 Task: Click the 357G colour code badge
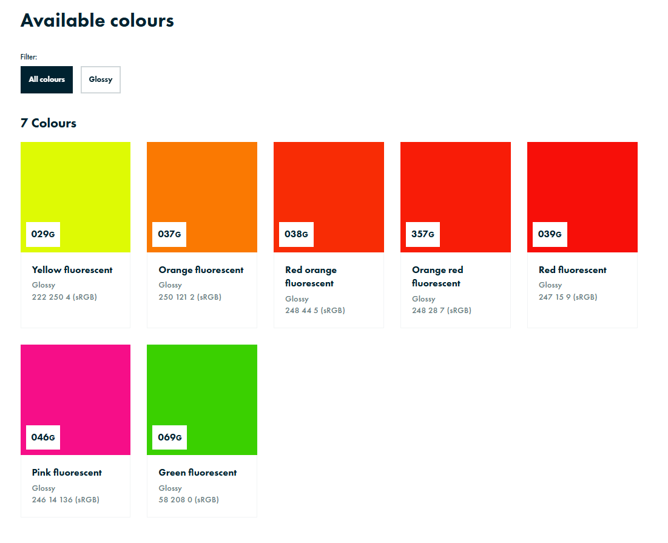(423, 234)
